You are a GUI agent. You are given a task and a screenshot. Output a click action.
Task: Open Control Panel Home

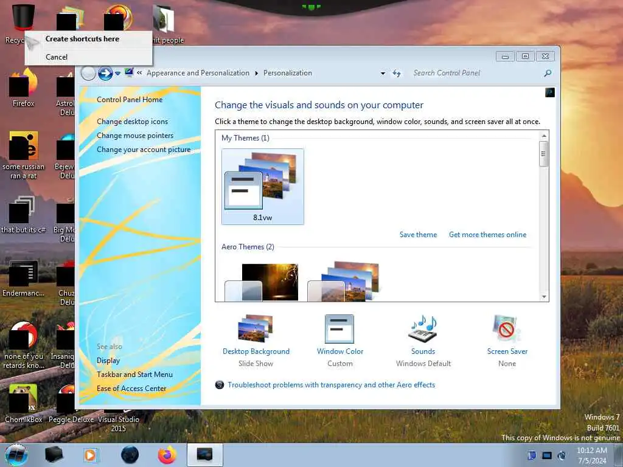(x=130, y=100)
